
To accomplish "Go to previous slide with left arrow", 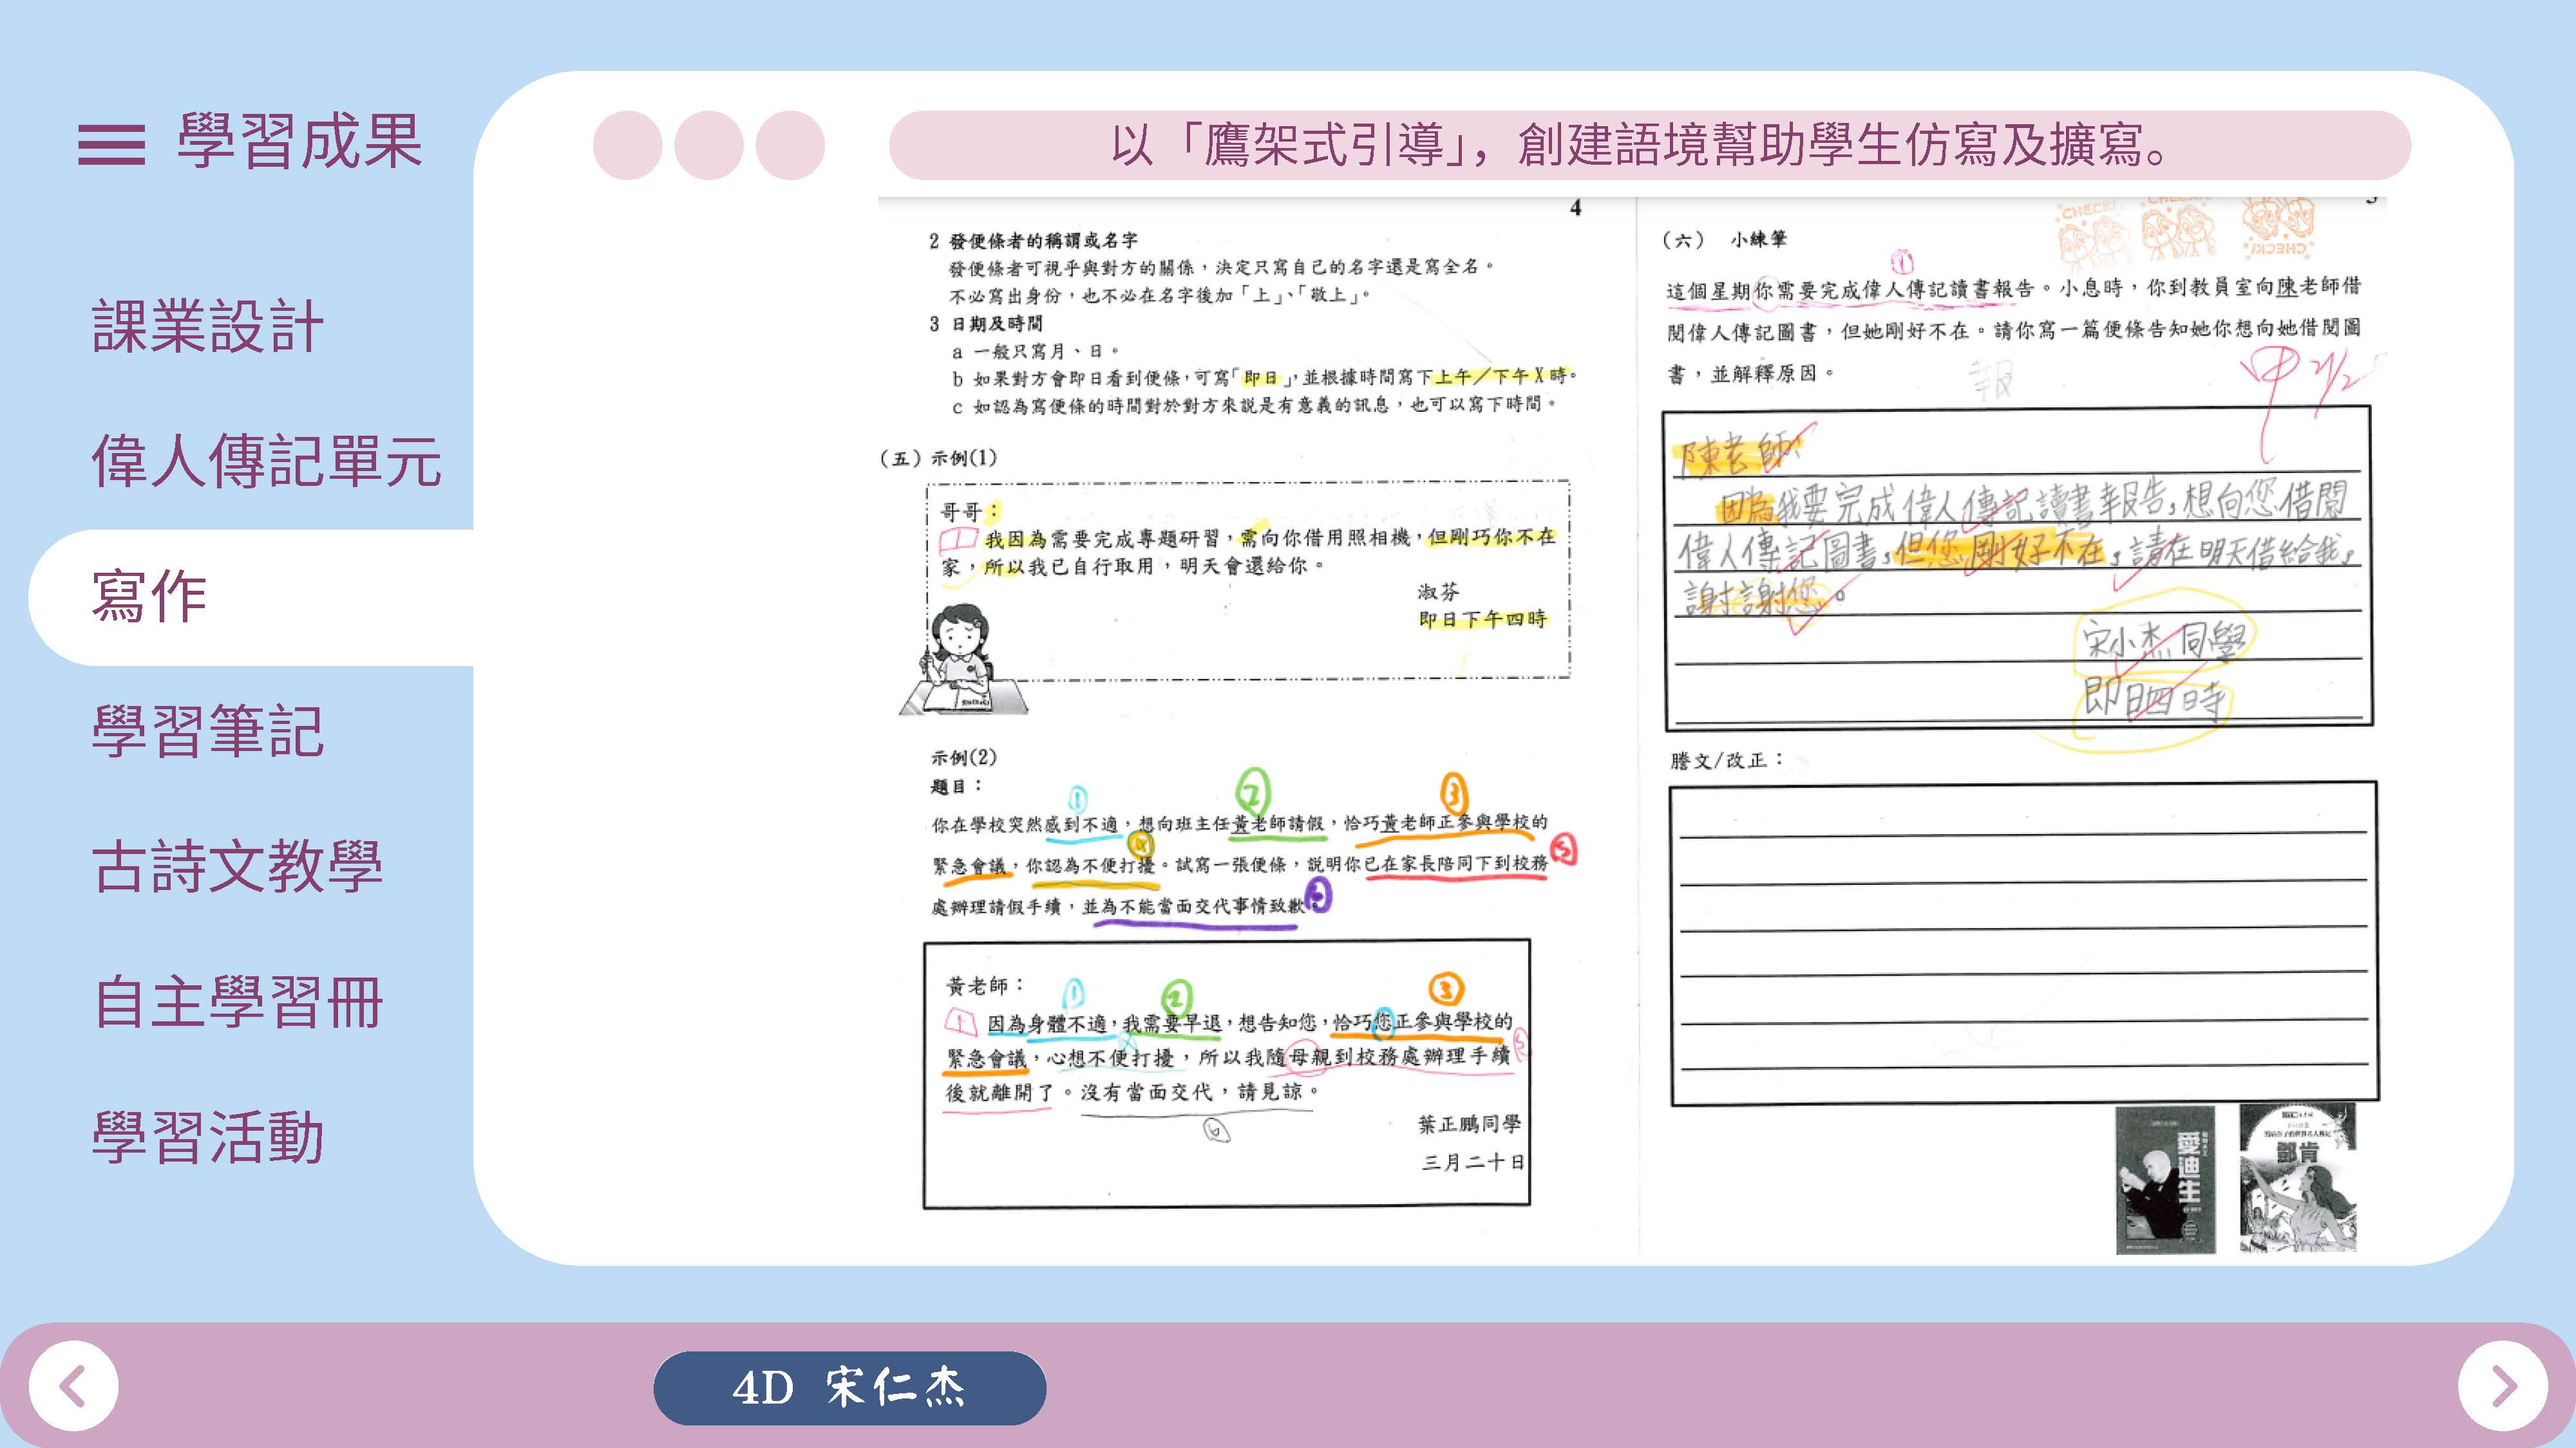I will [x=73, y=1386].
